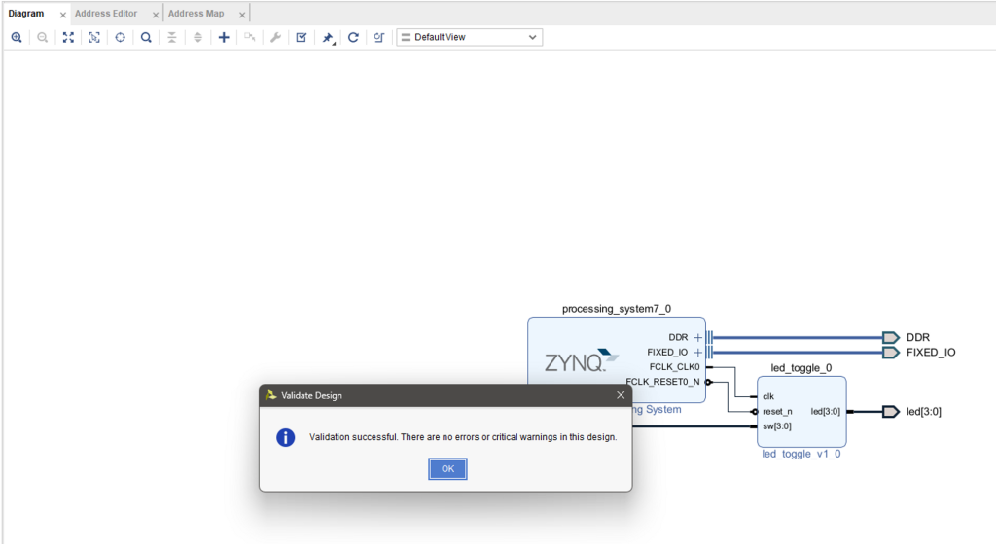Expand the FIXED_IO interface plus sign
The height and width of the screenshot is (544, 996).
tap(698, 352)
